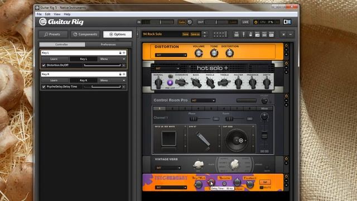
Task: Open PsycheDelay preset dropdown
Action: click(x=171, y=188)
